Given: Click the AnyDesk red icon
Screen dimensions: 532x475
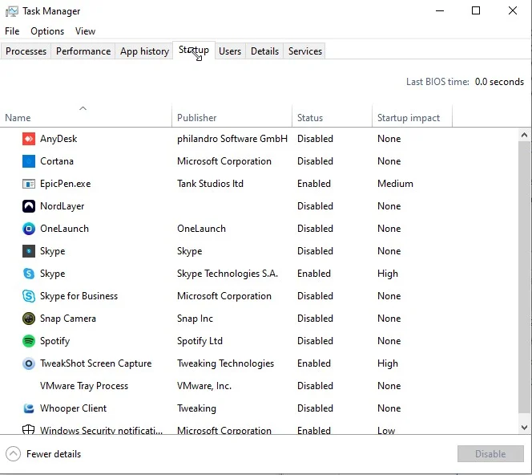Looking at the screenshot, I should pyautogui.click(x=29, y=139).
